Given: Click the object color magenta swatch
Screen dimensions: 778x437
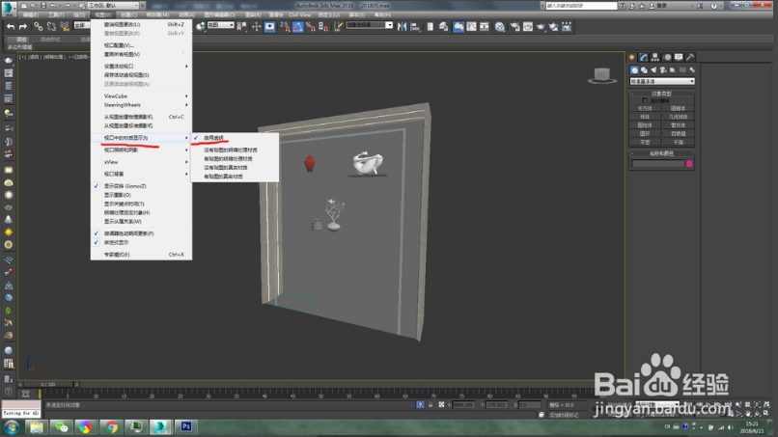Looking at the screenshot, I should (x=689, y=164).
